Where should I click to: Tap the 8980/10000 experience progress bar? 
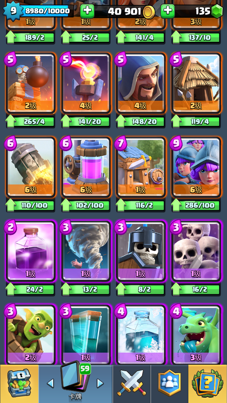[47, 11]
